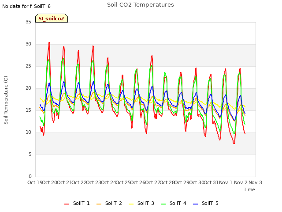Click the highest red SoilT_1 peak near Oct 20
Image resolution: width=282 pixels, height=212 pixels.
tap(49, 42)
